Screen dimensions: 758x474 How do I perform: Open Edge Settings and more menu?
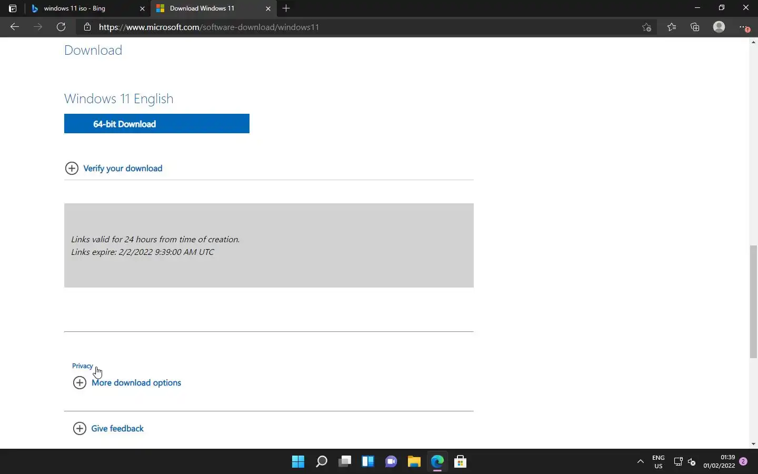(x=743, y=27)
